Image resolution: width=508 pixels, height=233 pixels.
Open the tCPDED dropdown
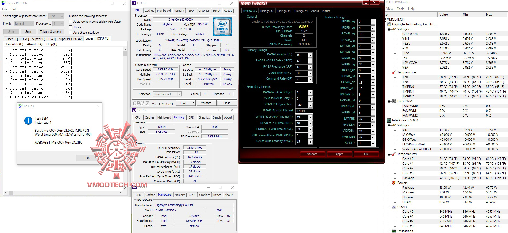[x=373, y=143]
